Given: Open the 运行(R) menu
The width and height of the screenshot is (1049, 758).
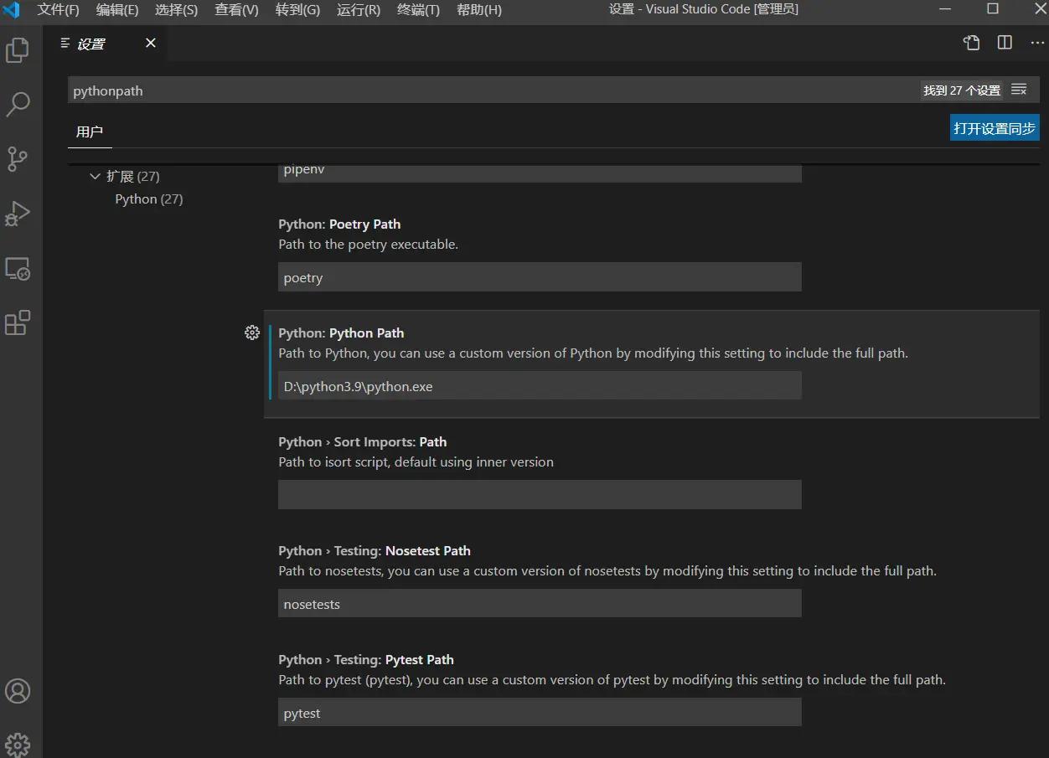Looking at the screenshot, I should tap(358, 9).
